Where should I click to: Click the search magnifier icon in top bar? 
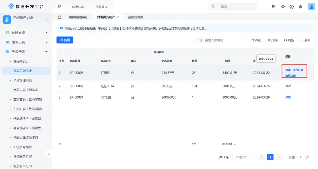pos(213,7)
